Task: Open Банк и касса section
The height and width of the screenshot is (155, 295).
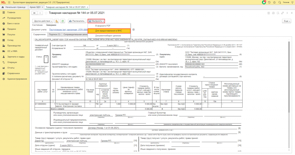Action: (x=13, y=24)
